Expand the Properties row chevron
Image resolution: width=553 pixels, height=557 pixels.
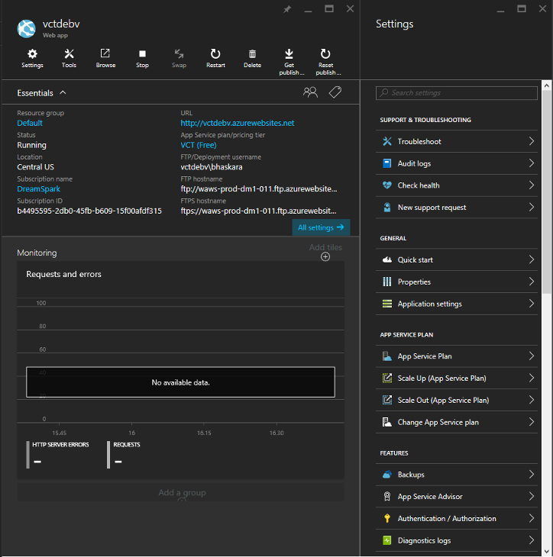pos(532,282)
